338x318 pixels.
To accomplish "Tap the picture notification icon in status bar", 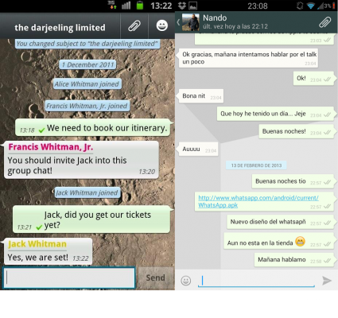I will [x=193, y=6].
